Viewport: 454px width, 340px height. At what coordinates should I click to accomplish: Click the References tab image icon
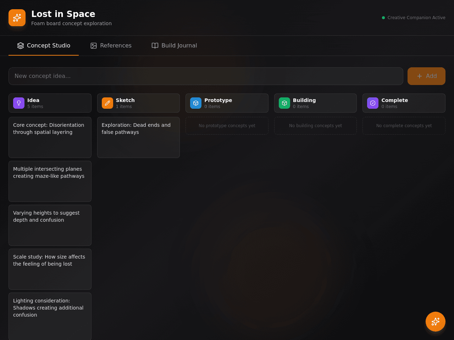coord(94,46)
